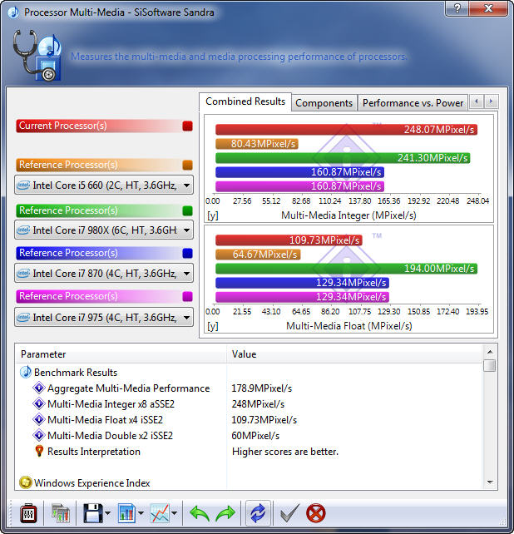
Task: Click the magenta reference processor color square
Action: coord(187,296)
